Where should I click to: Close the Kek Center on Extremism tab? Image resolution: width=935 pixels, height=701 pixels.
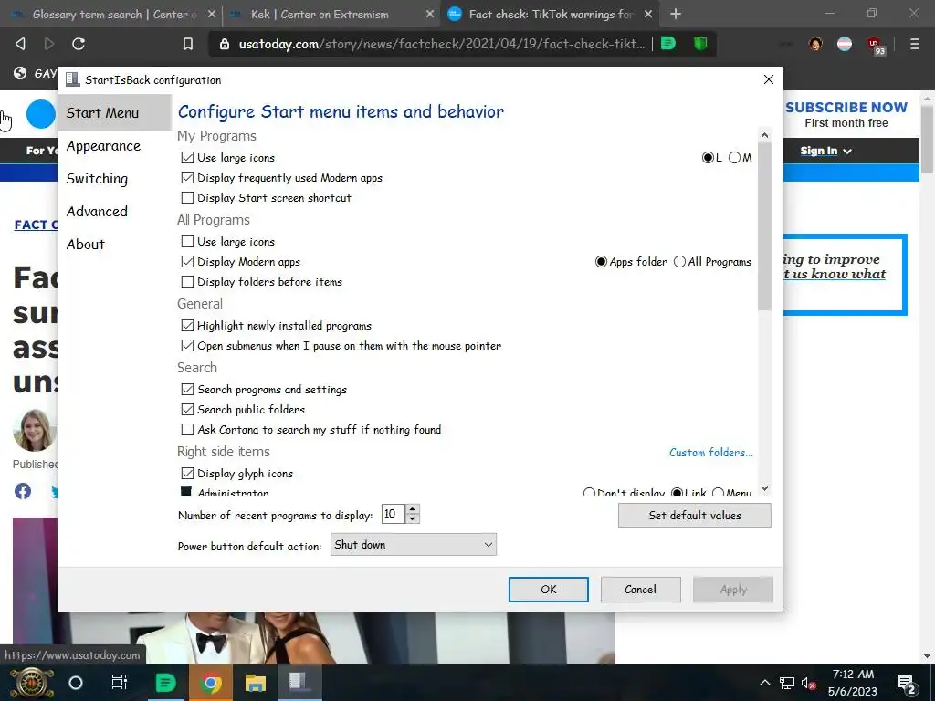point(430,14)
